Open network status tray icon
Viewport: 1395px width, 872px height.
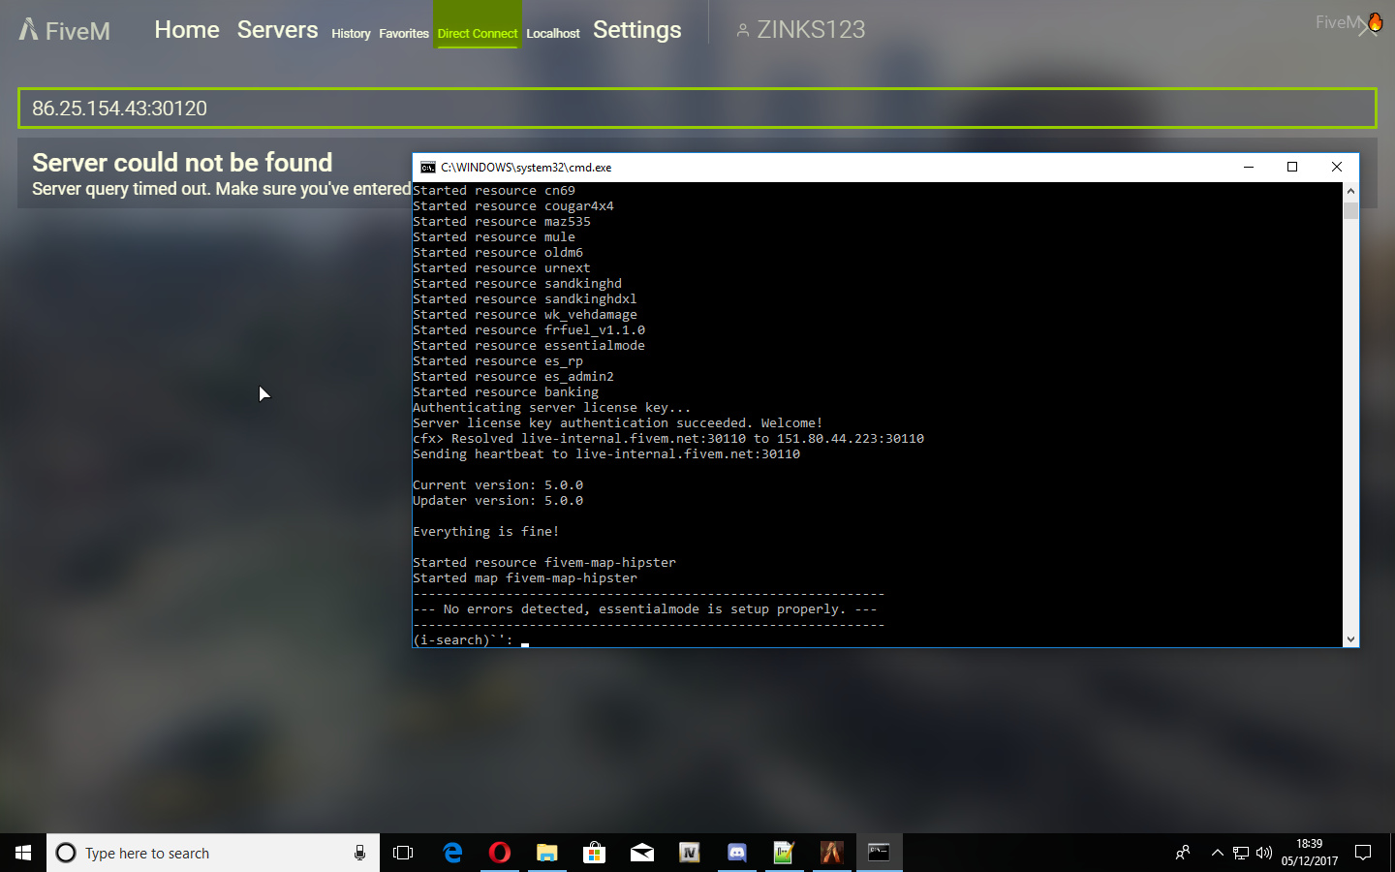(x=1241, y=853)
